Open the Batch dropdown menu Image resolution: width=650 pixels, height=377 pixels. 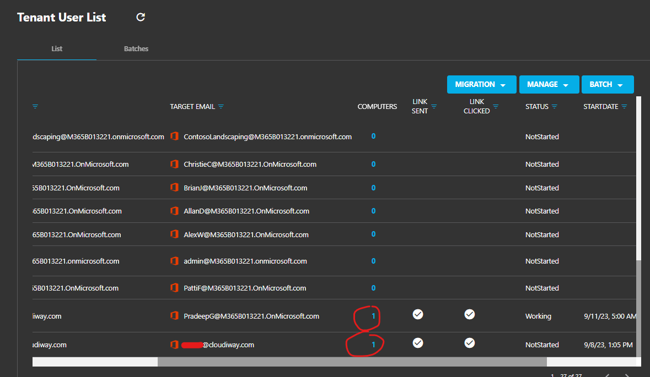point(608,84)
